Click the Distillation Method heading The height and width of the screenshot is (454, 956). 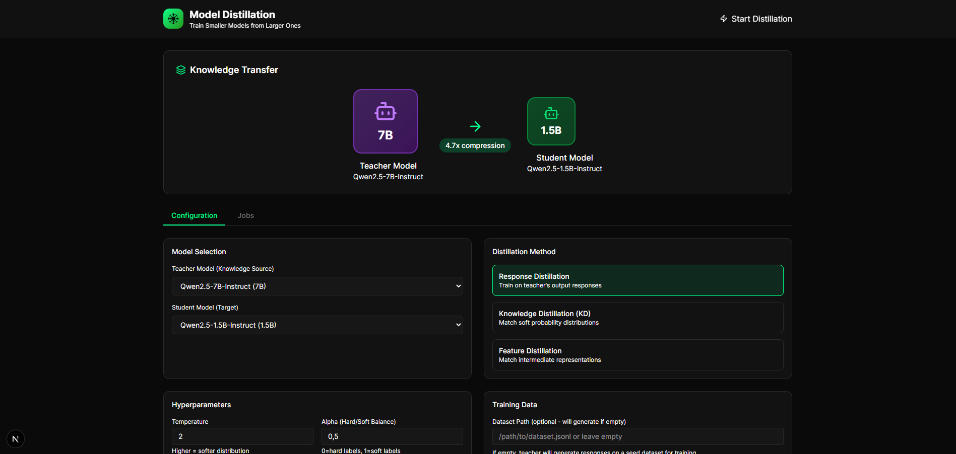(x=524, y=252)
